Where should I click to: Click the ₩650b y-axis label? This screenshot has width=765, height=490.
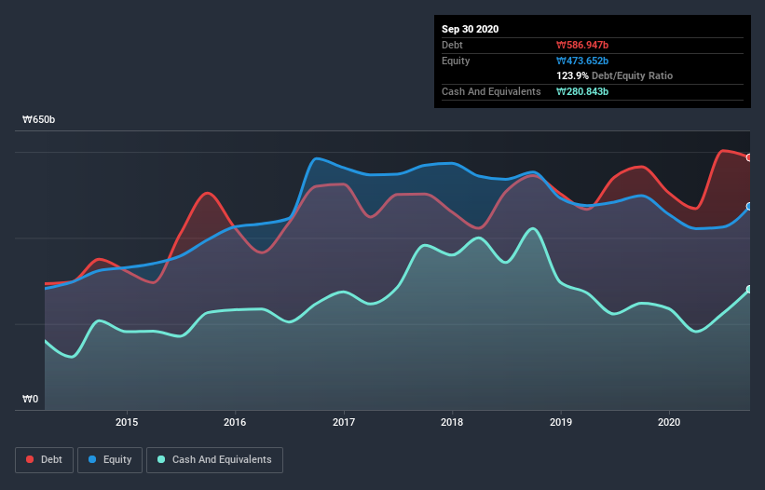38,120
